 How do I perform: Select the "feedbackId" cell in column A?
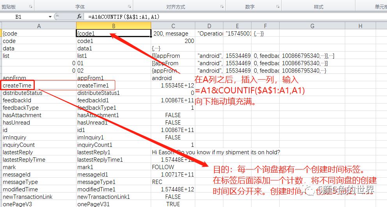[x=39, y=100]
